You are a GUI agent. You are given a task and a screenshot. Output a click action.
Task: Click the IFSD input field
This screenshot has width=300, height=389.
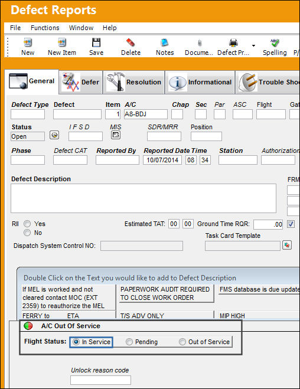click(86, 136)
